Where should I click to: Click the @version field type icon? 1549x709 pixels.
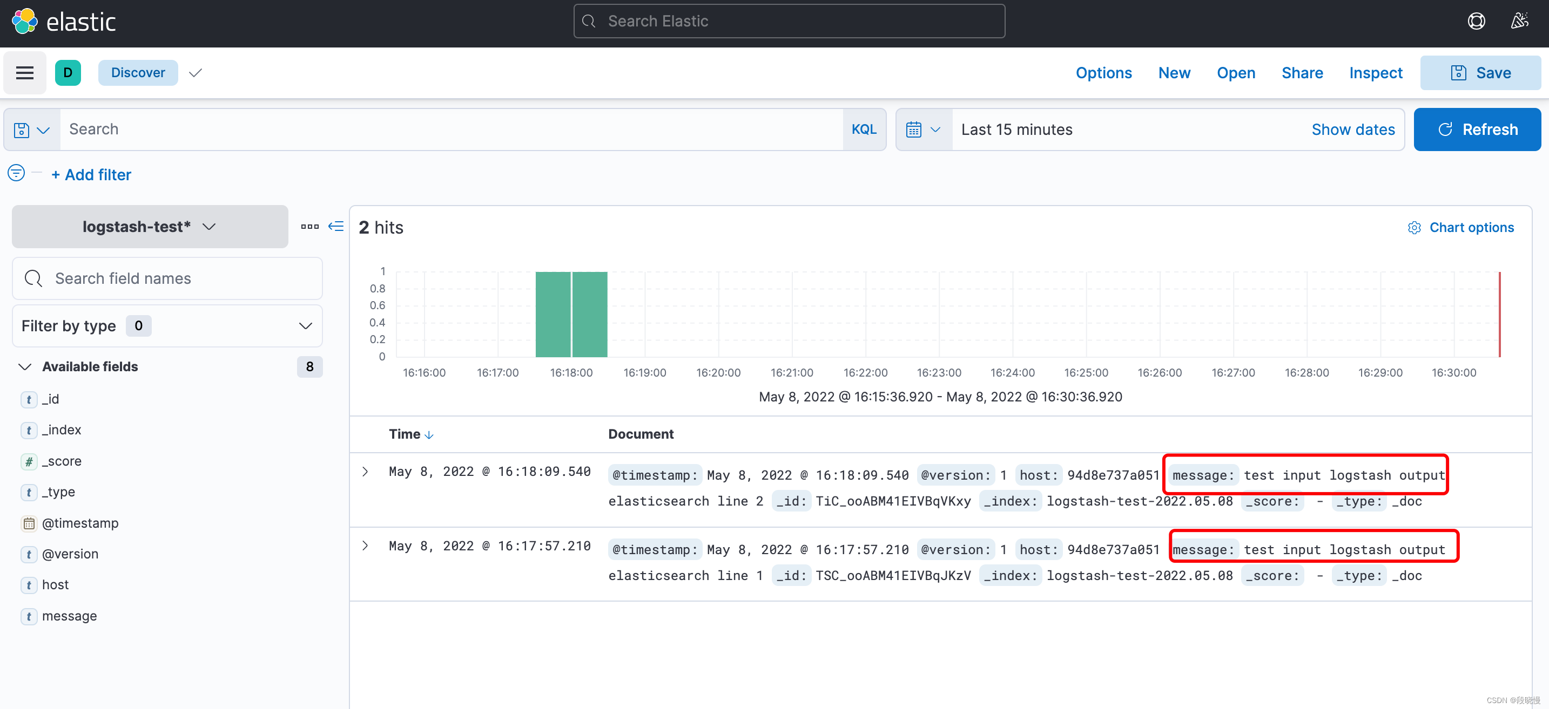tap(29, 554)
